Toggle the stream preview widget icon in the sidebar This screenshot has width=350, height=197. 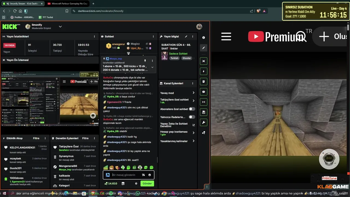(203, 61)
